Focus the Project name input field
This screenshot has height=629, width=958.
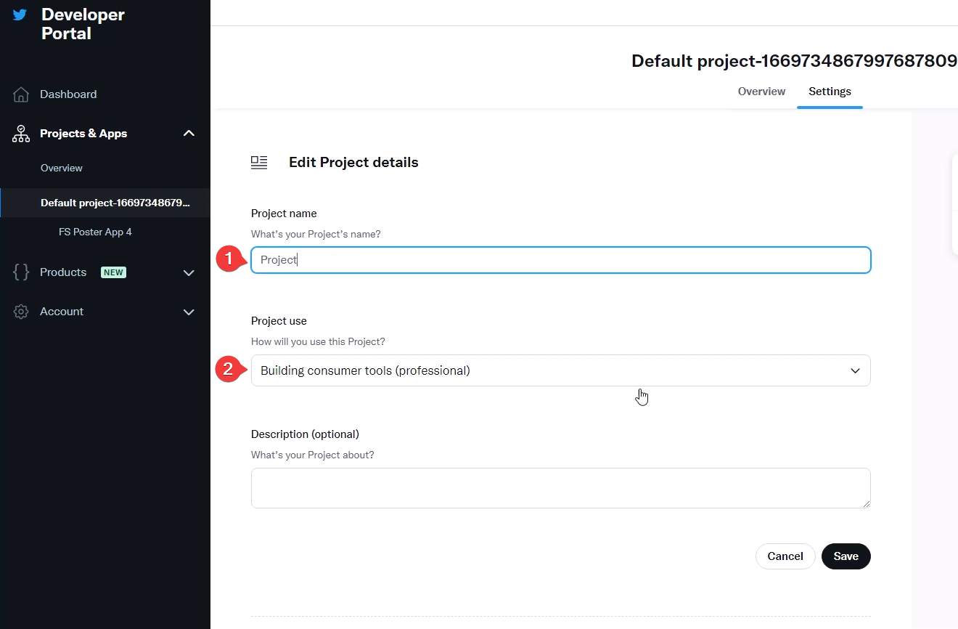coord(561,260)
